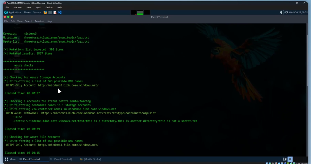Open the nicdemo3 file.core.windows.net URL
Screen dimensions: 311x164
pyautogui.click(x=68, y=145)
